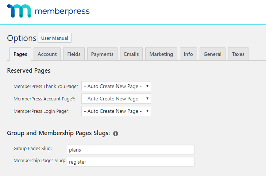Screen dimensions: 266x176
Task: Go to the Emails tab
Action: pyautogui.click(x=131, y=54)
